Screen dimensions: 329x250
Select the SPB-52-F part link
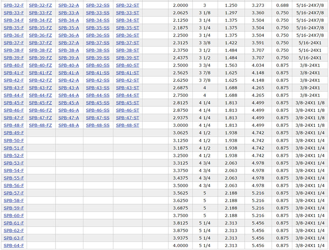click(14, 156)
